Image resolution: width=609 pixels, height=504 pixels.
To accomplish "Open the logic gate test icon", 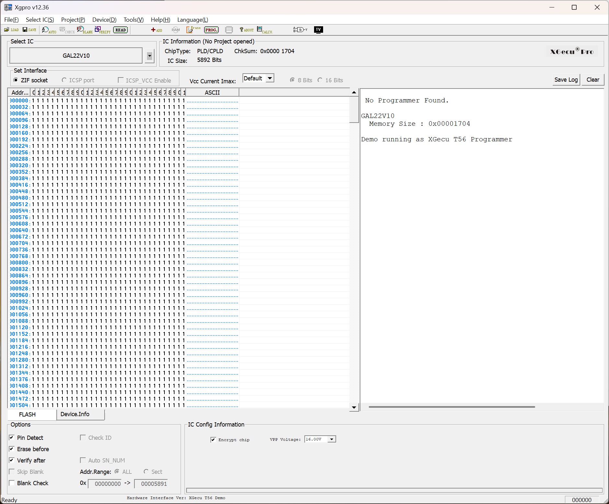I will point(300,30).
